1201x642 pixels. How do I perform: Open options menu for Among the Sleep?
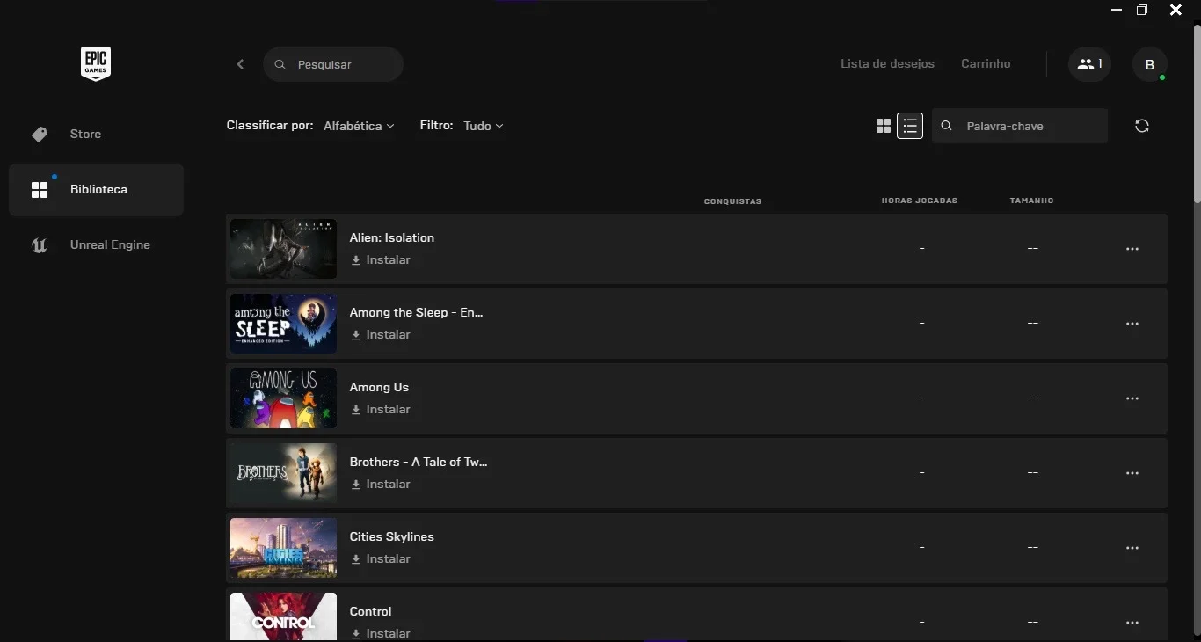click(1132, 324)
